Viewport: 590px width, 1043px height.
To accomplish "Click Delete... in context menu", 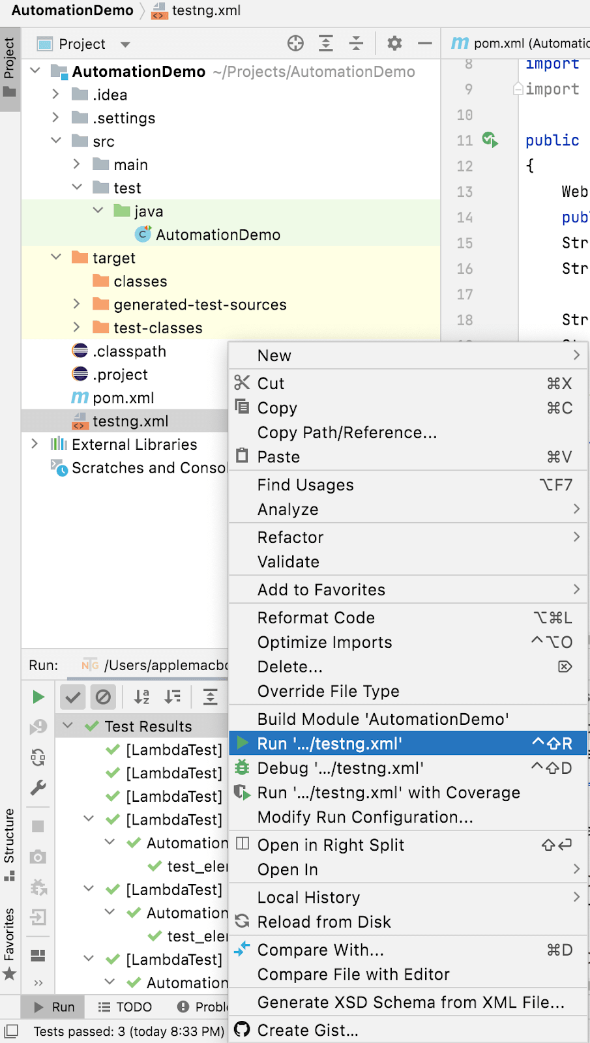I will click(x=408, y=666).
